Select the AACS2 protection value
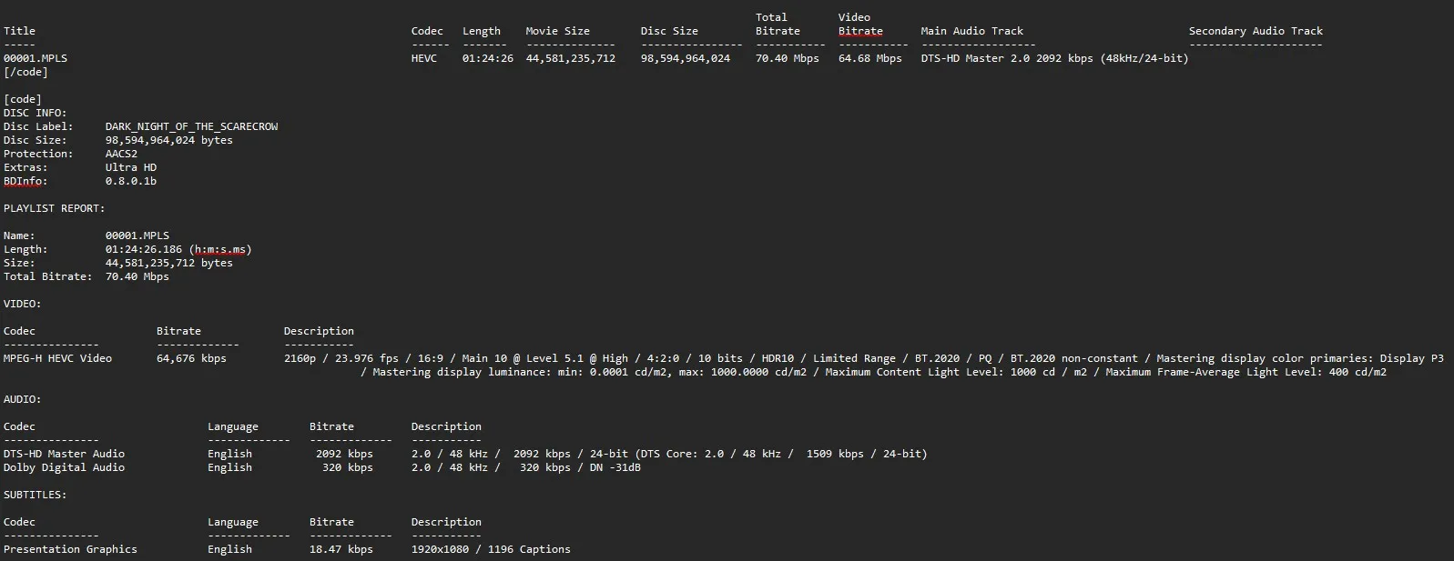The width and height of the screenshot is (1454, 561). [121, 154]
